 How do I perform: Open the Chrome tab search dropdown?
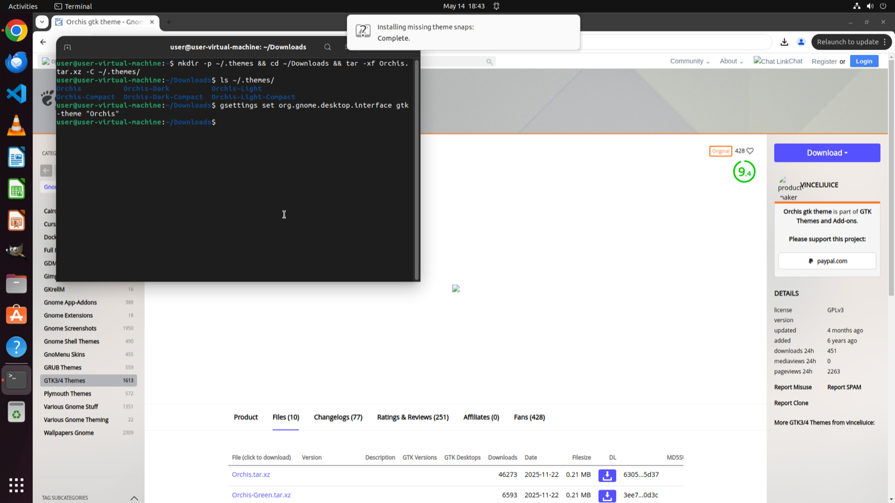(x=42, y=22)
